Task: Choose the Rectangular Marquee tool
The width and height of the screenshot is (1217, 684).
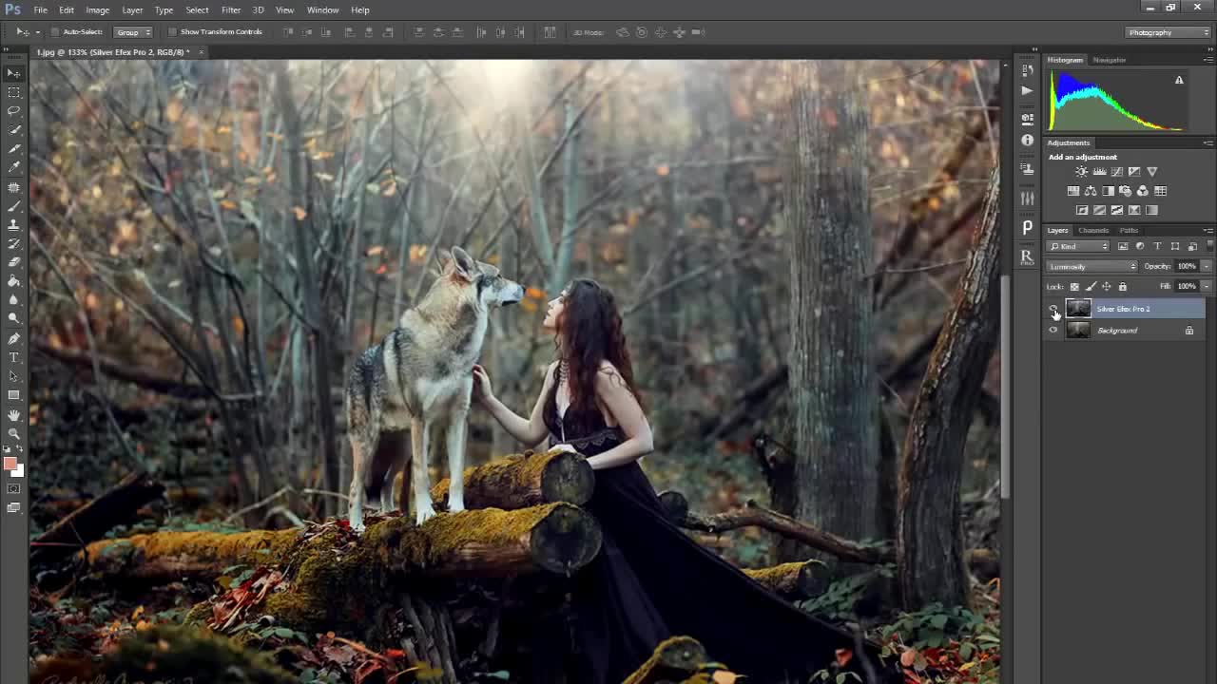Action: [14, 92]
